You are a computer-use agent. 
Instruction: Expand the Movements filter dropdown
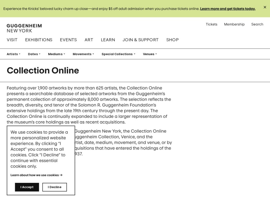[x=83, y=54]
